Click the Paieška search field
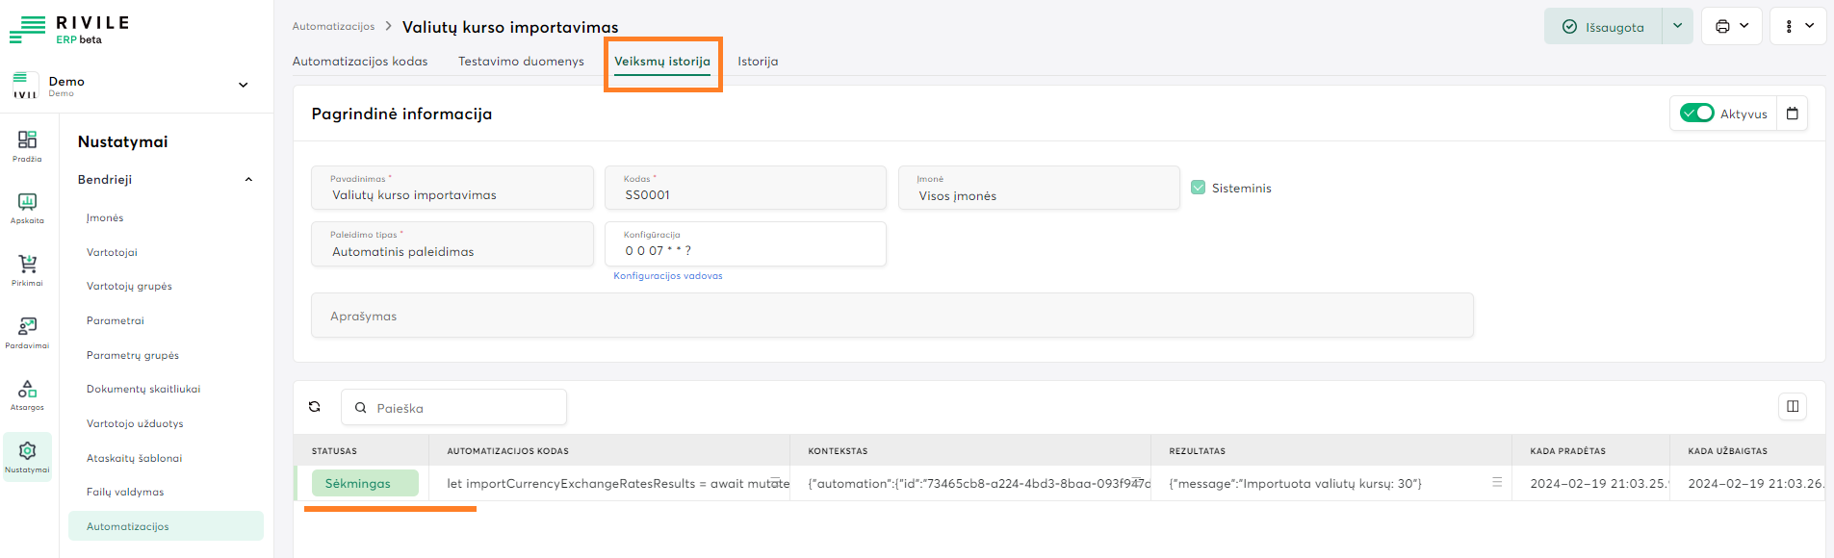Image resolution: width=1834 pixels, height=558 pixels. (x=462, y=408)
